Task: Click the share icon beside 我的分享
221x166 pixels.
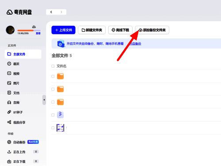Action: pos(9,122)
